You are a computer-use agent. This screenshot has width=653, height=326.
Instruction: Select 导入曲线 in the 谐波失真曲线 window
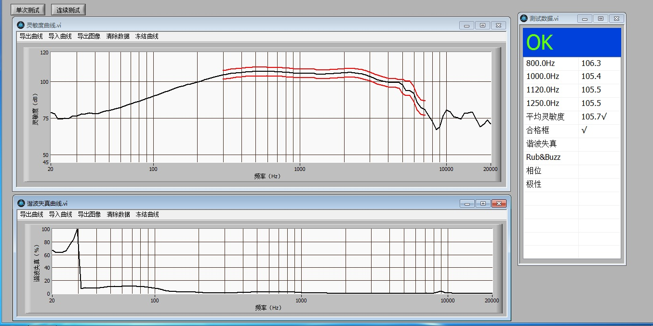click(60, 214)
